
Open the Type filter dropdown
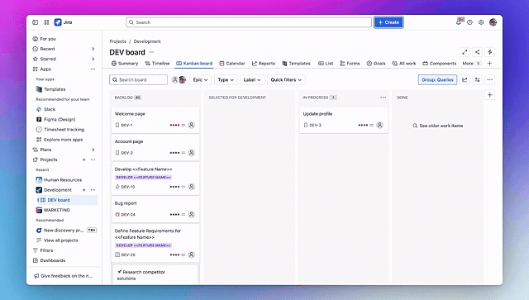226,80
